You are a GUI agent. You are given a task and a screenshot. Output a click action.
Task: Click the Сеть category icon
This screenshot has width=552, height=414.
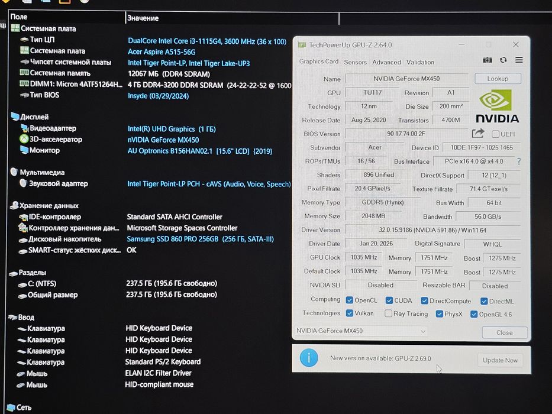click(x=11, y=407)
